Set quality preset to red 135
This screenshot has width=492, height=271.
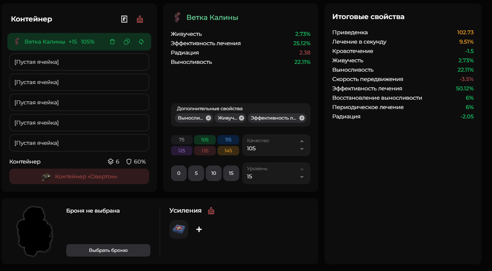(205, 151)
